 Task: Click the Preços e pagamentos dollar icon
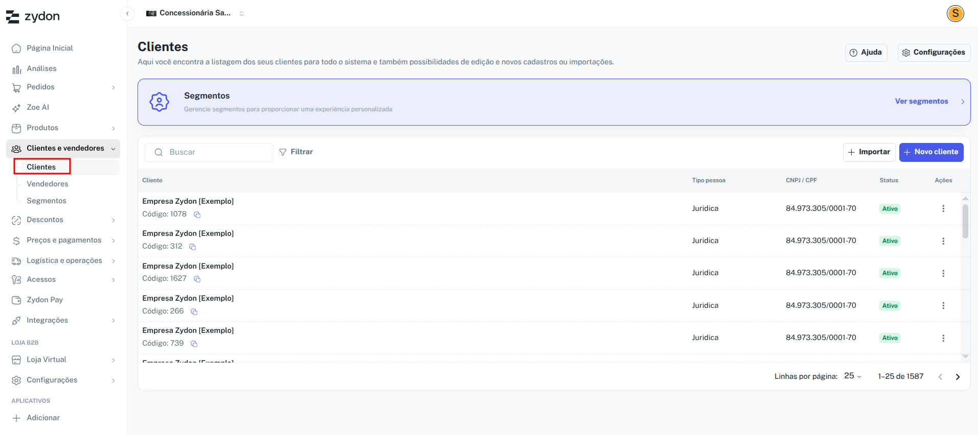pyautogui.click(x=16, y=240)
